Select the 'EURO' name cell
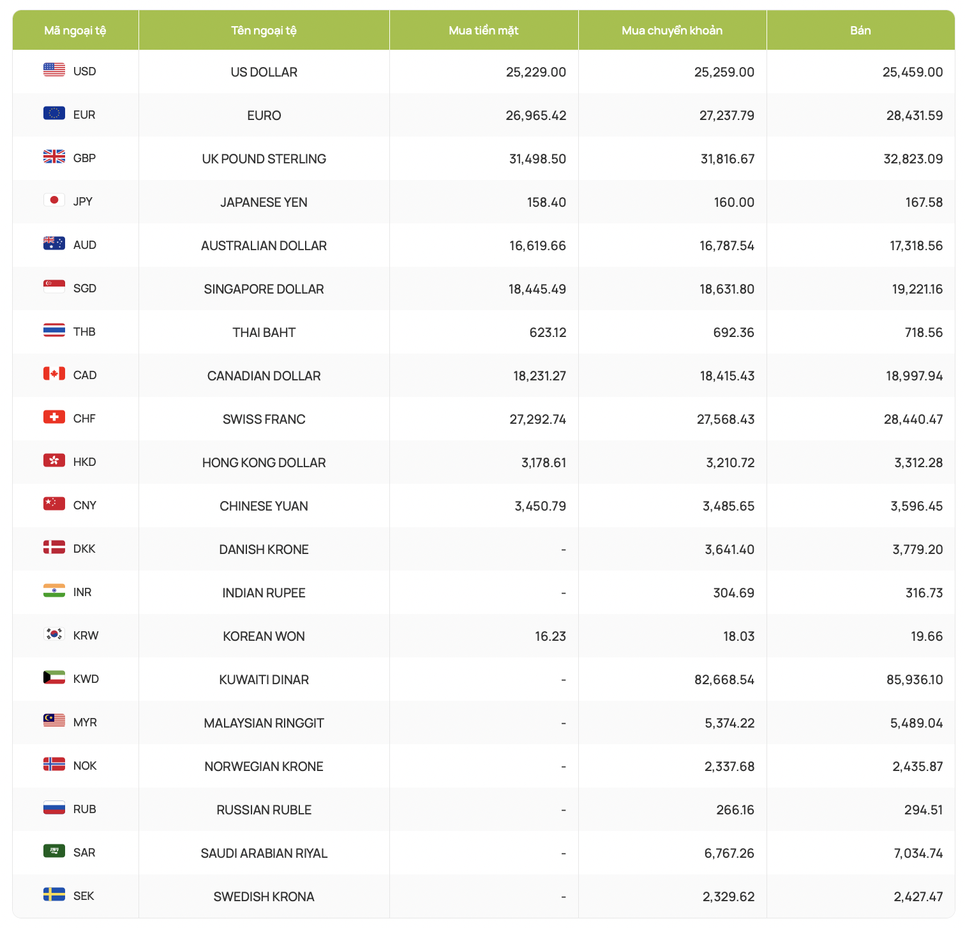Viewport: 965px width, 928px height. (x=264, y=116)
